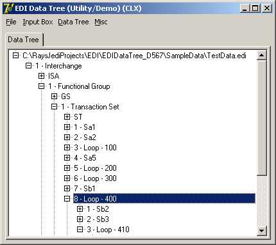Image resolution: width=276 pixels, height=245 pixels.
Task: Select the '4 - Sa5' tree row
Action: [85, 158]
